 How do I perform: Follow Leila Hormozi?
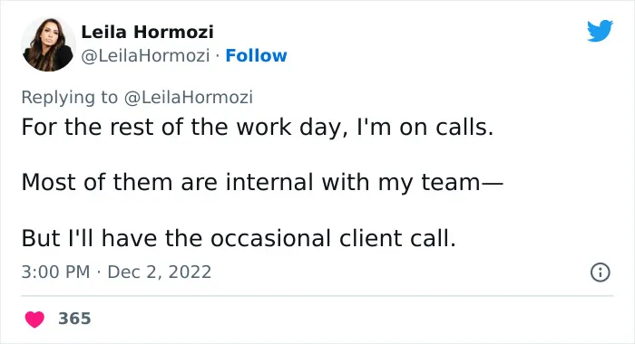(x=256, y=56)
